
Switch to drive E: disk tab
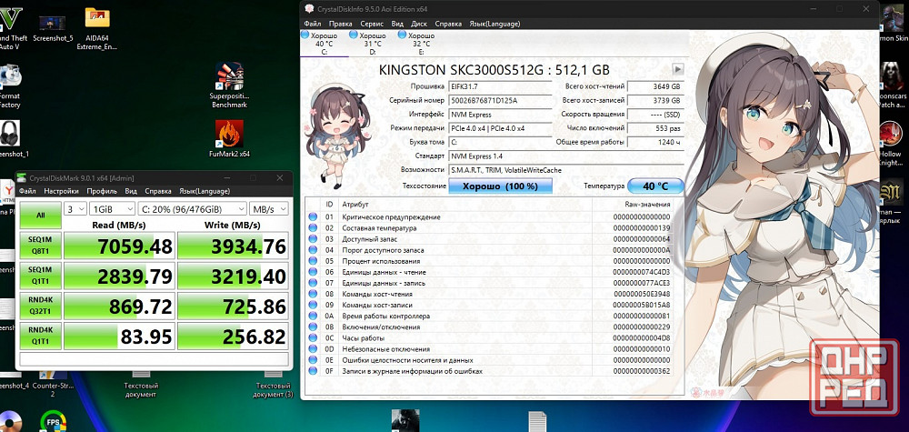click(x=422, y=43)
